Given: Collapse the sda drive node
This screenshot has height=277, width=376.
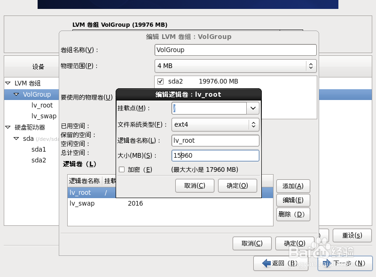Looking at the screenshot, I should (16, 138).
